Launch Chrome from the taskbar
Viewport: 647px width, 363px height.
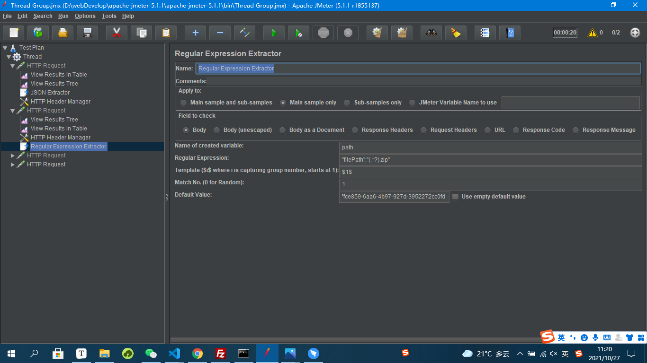pos(198,353)
